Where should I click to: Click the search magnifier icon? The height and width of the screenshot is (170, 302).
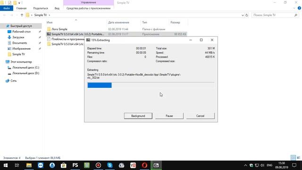pyautogui.click(x=296, y=15)
